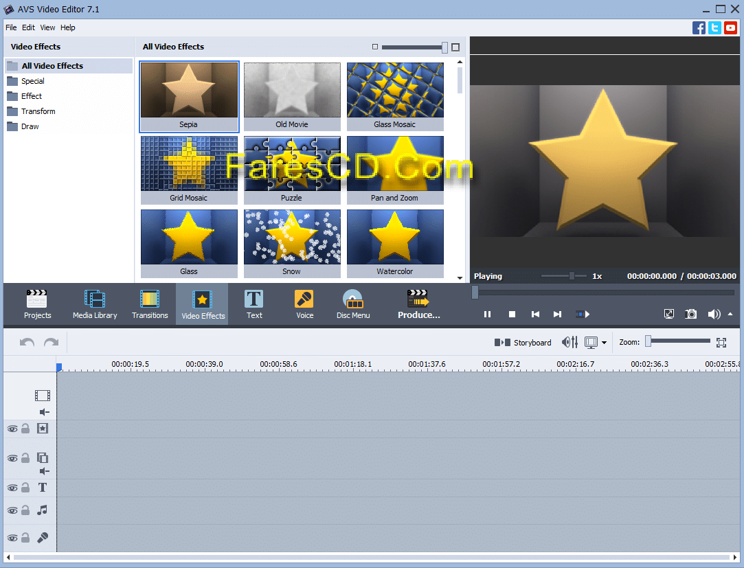Viewport: 744px width, 568px height.
Task: Click the timeline display options monitor icon
Action: (x=591, y=343)
